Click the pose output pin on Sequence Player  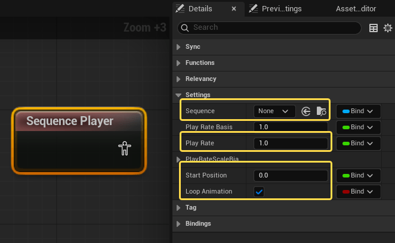pyautogui.click(x=124, y=148)
